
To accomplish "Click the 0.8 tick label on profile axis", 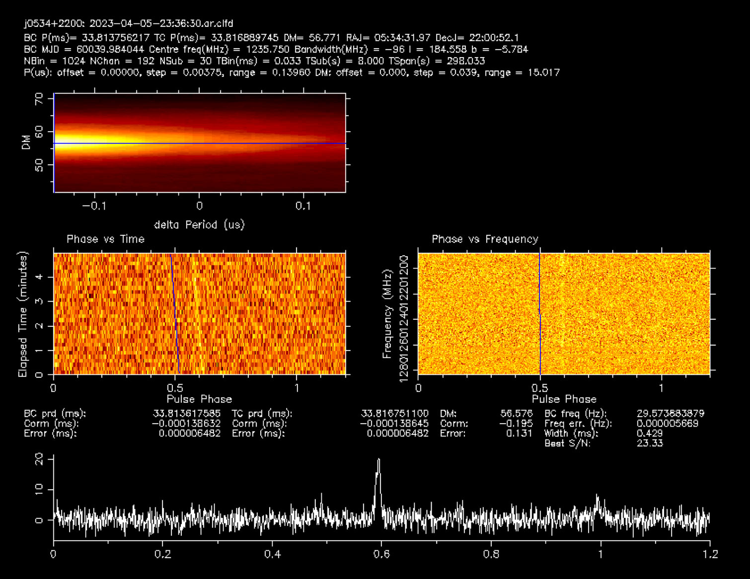I will [491, 554].
